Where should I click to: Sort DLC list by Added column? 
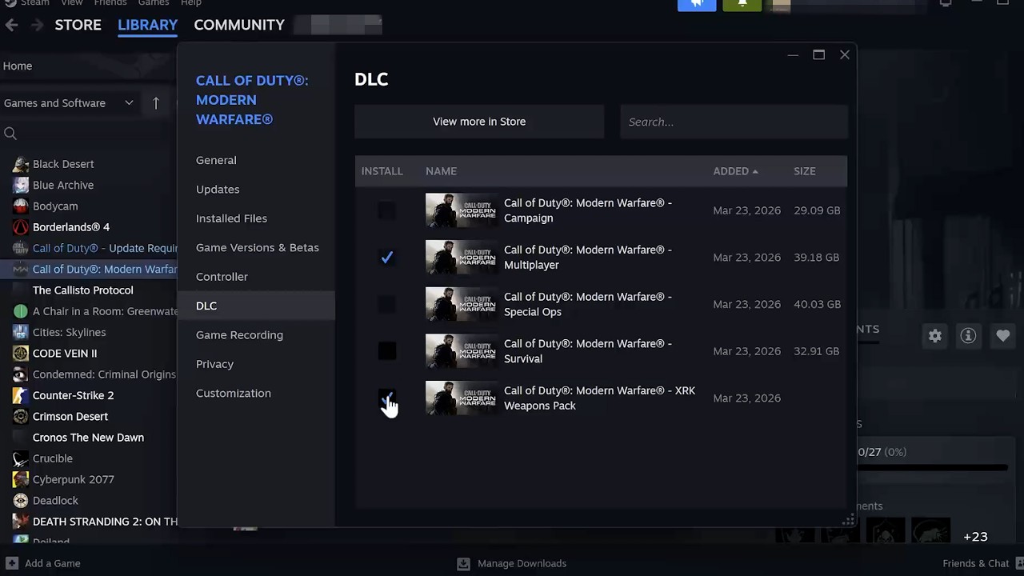coord(735,171)
